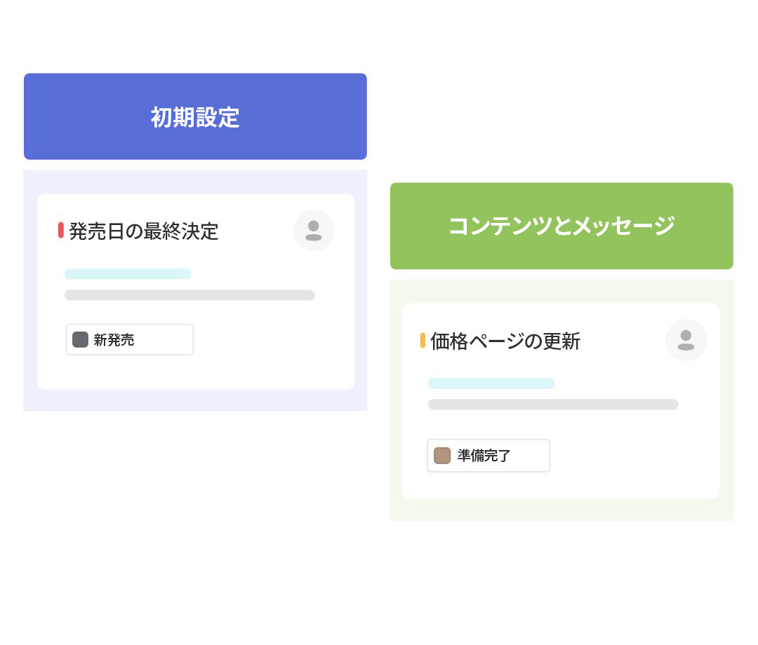Image resolution: width=758 pixels, height=645 pixels.
Task: Open assignee avatar on 発売日の最終決定 card
Action: [x=314, y=231]
